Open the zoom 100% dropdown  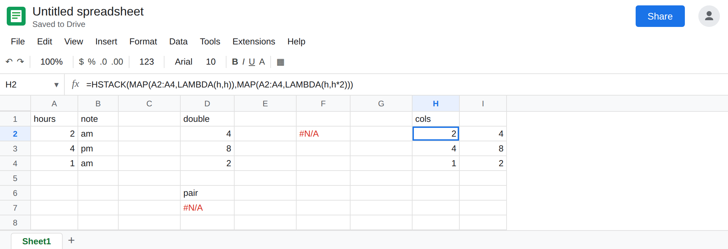pos(52,62)
